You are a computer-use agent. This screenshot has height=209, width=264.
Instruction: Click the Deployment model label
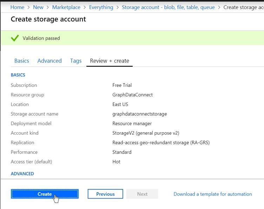31,123
